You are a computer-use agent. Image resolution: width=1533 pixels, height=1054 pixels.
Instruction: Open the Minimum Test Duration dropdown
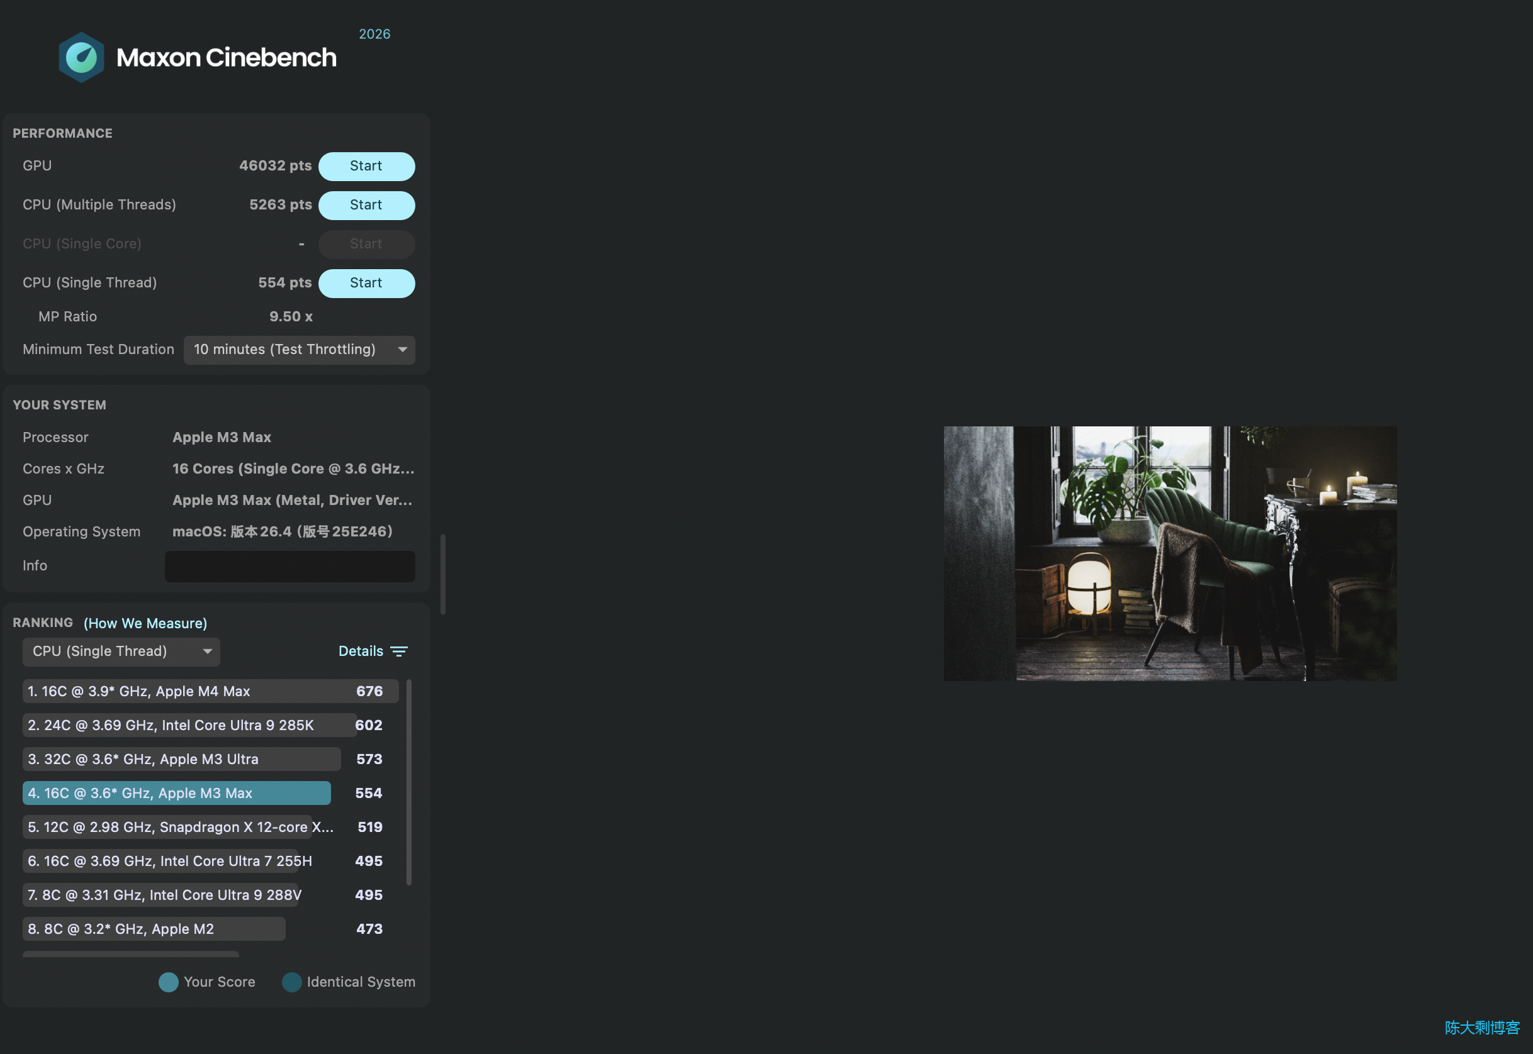point(300,350)
